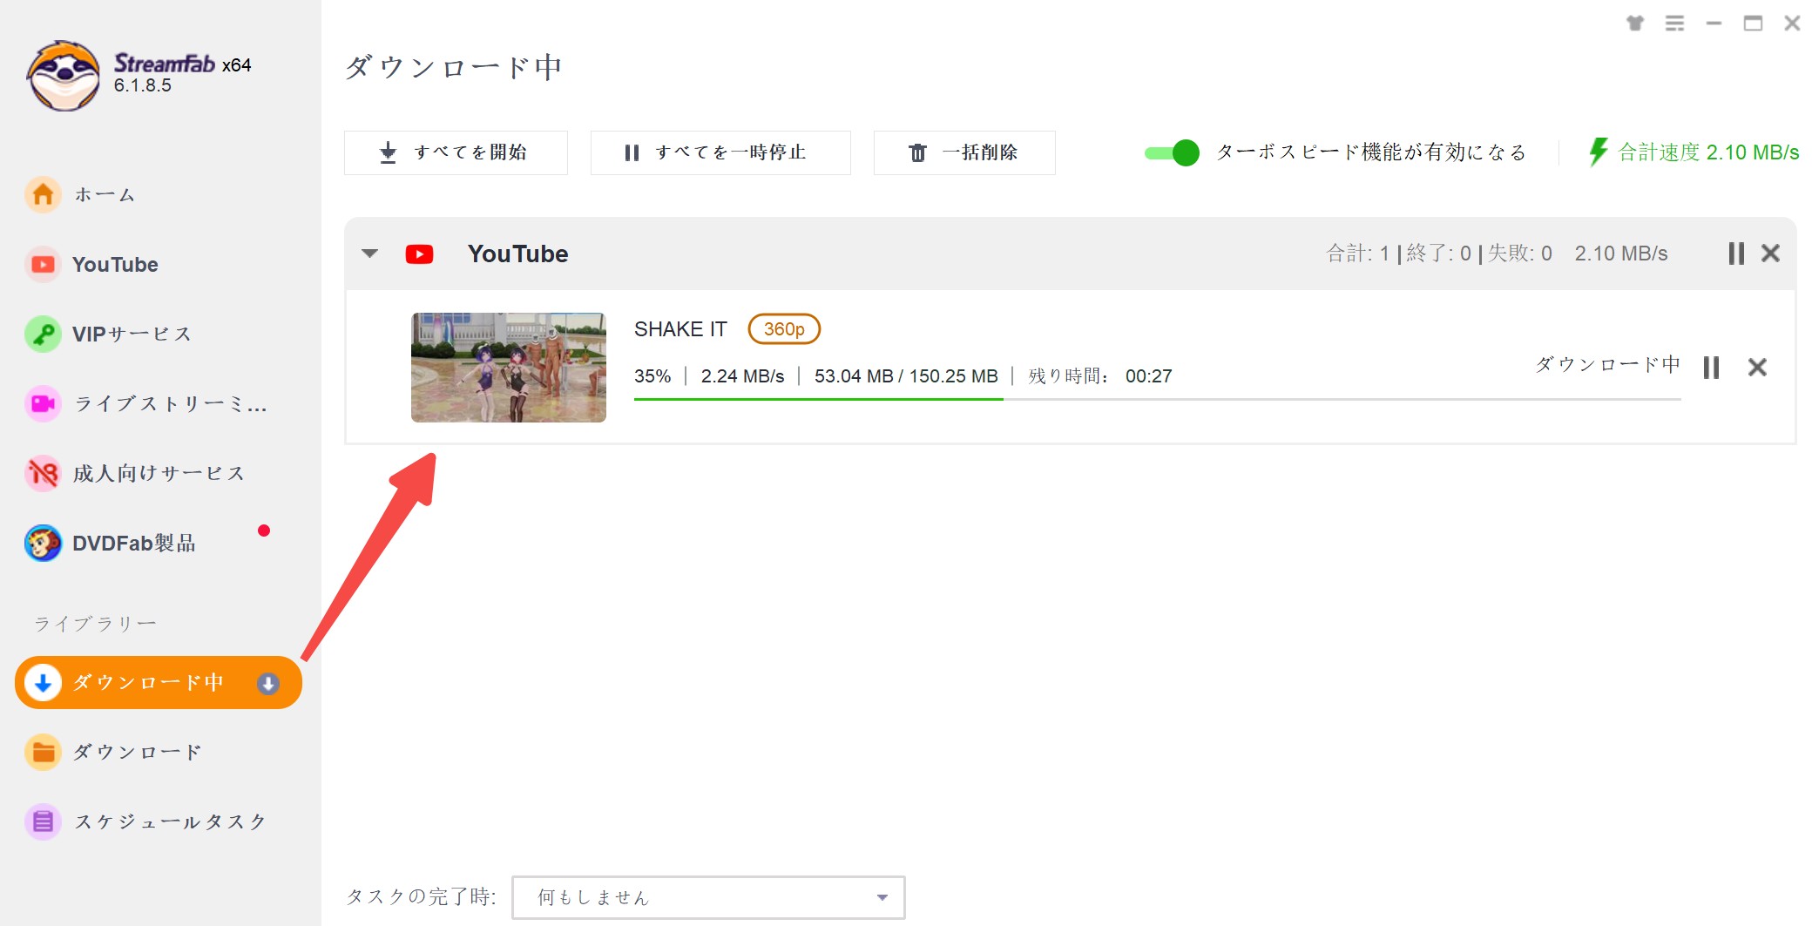
Task: Pause all YouTube group downloads
Action: point(1736,253)
